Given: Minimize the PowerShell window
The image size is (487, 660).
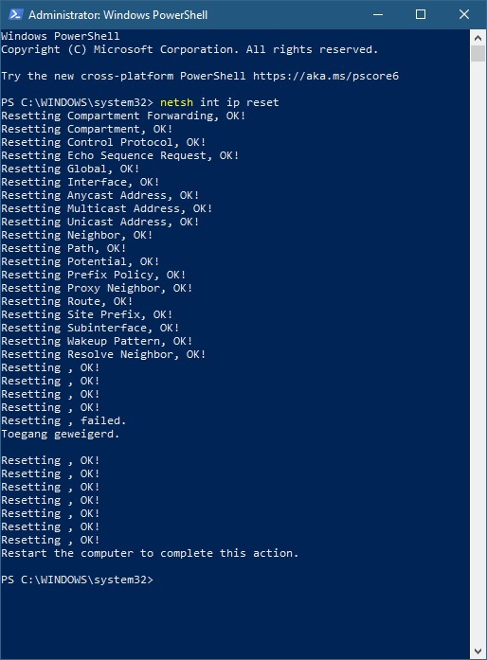Looking at the screenshot, I should (378, 14).
